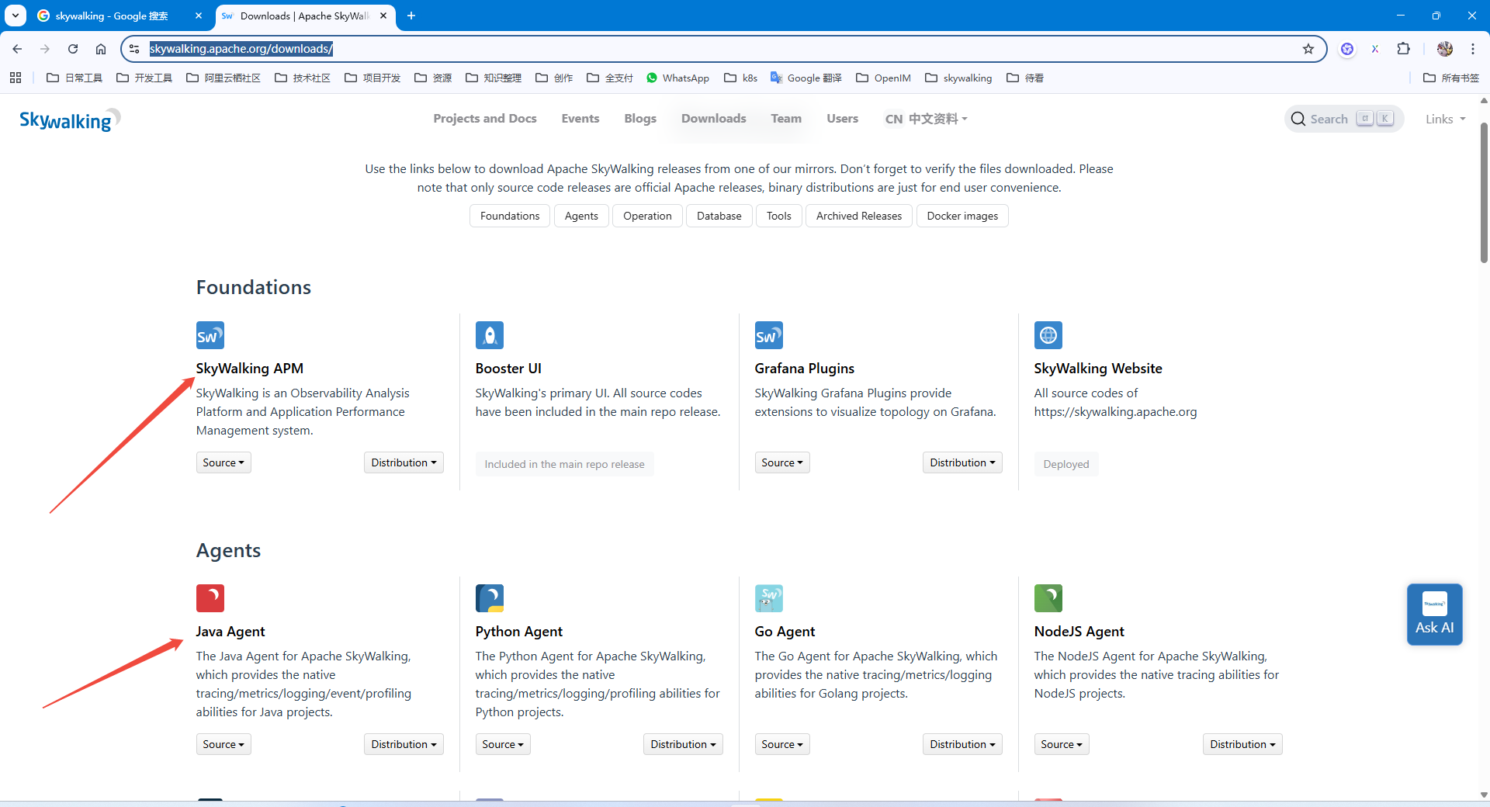Image resolution: width=1490 pixels, height=807 pixels.
Task: Open Projects and Docs menu item
Action: pos(485,119)
